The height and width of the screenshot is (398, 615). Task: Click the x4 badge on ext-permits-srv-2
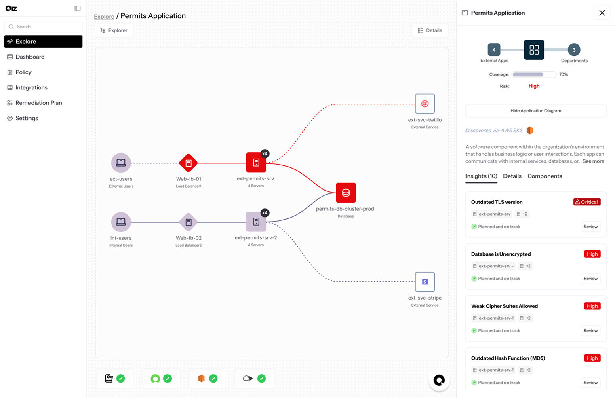[x=265, y=213]
